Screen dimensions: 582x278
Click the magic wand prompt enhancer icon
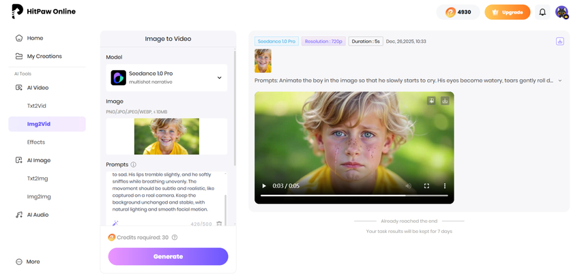(x=115, y=223)
